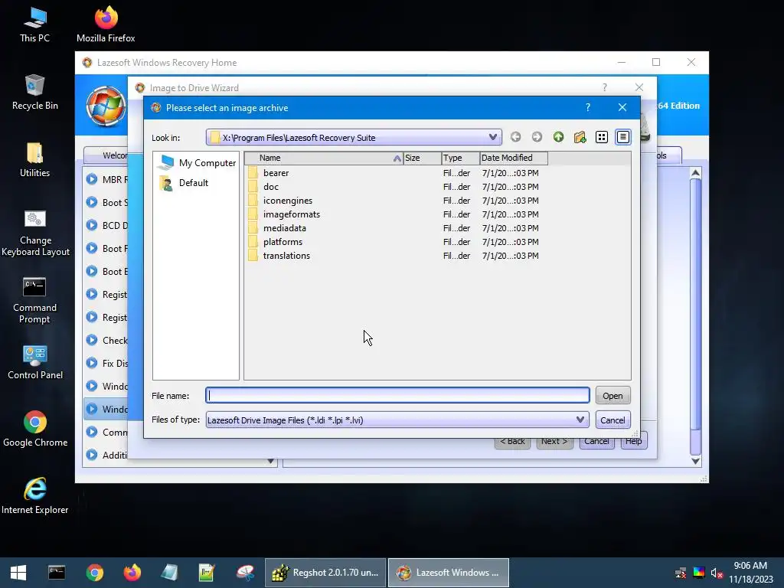Switch to Regshot taskbar window
784x588 pixels.
click(x=325, y=573)
